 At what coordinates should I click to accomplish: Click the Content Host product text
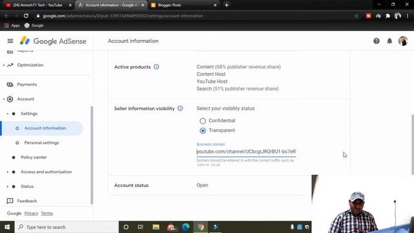211,74
